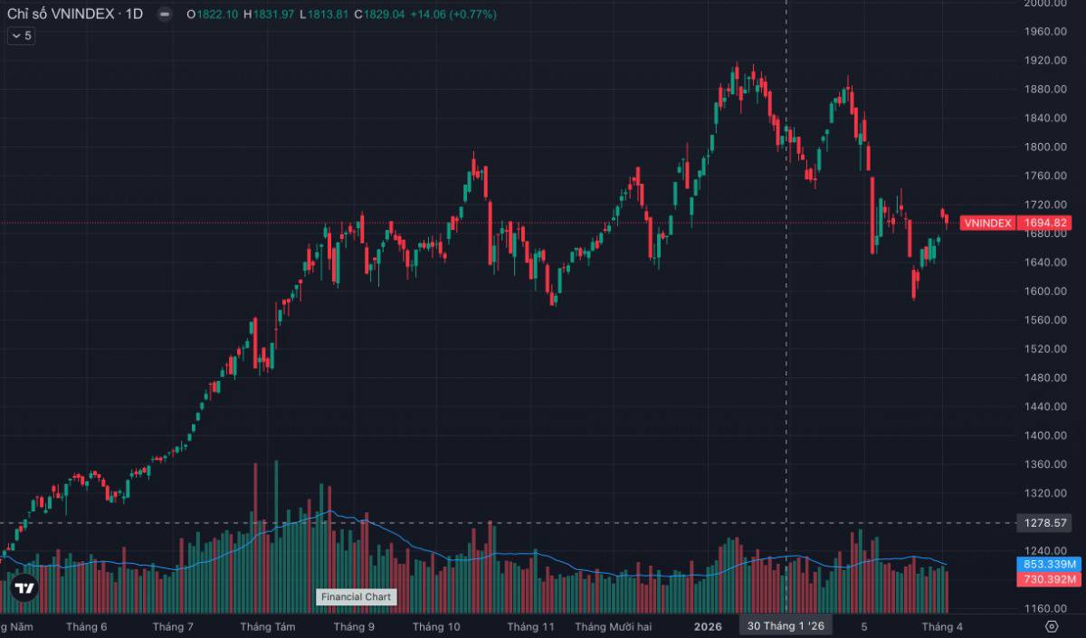The height and width of the screenshot is (638, 1086).
Task: Click the Tháng 7 time axis label
Action: coord(173,626)
